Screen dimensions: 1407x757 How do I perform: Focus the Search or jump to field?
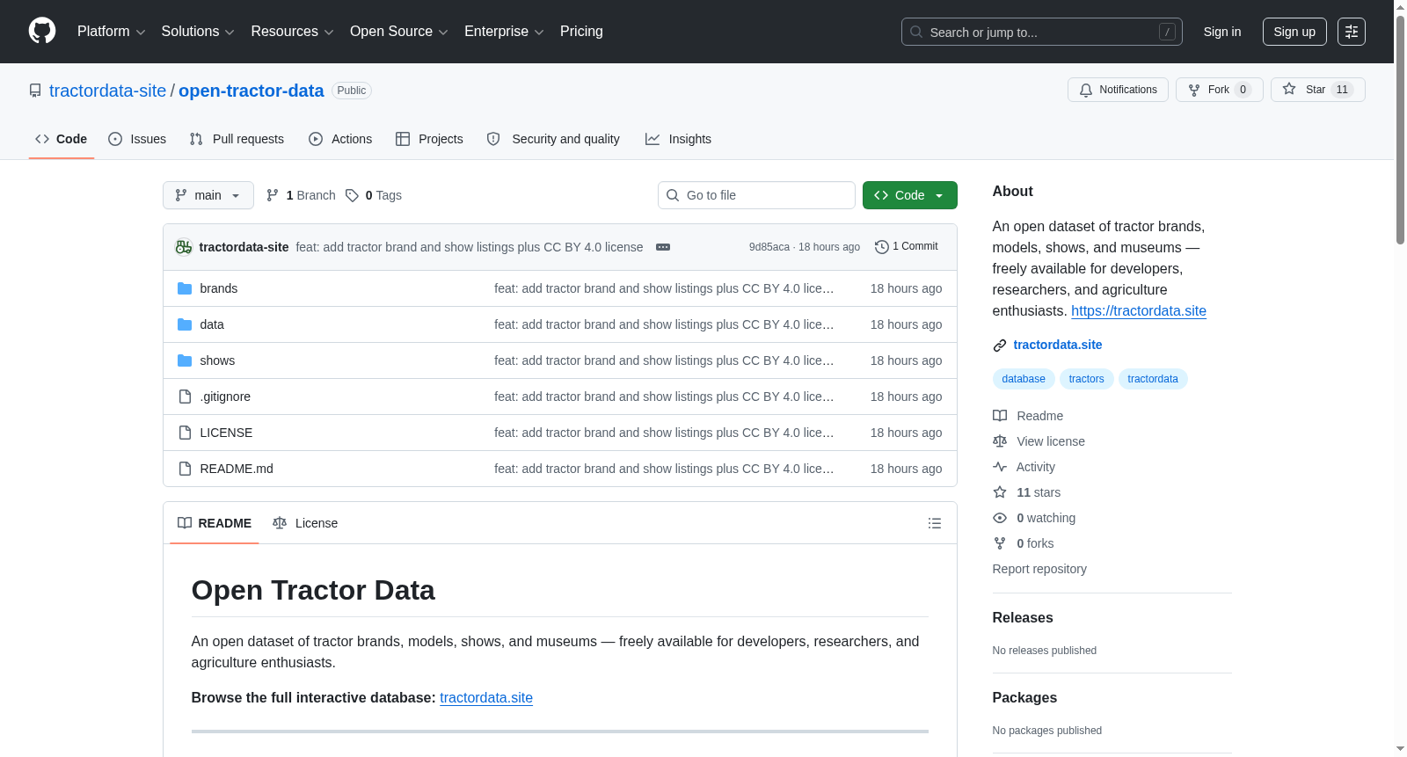click(x=1041, y=32)
